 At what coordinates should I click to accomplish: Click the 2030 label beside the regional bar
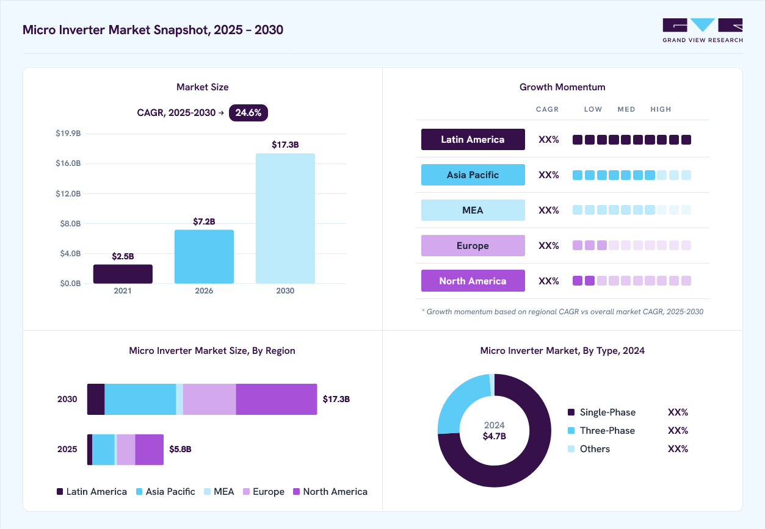point(67,399)
